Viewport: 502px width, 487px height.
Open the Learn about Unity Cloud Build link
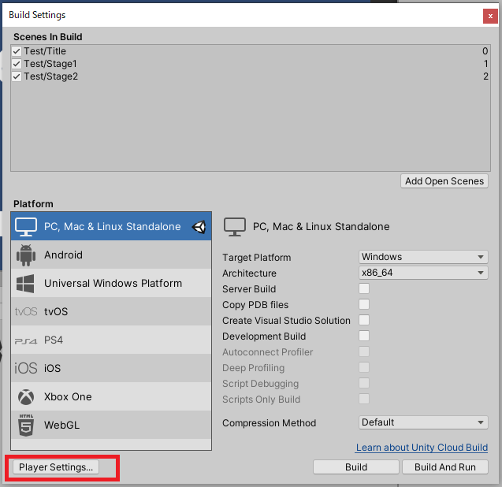click(x=422, y=448)
